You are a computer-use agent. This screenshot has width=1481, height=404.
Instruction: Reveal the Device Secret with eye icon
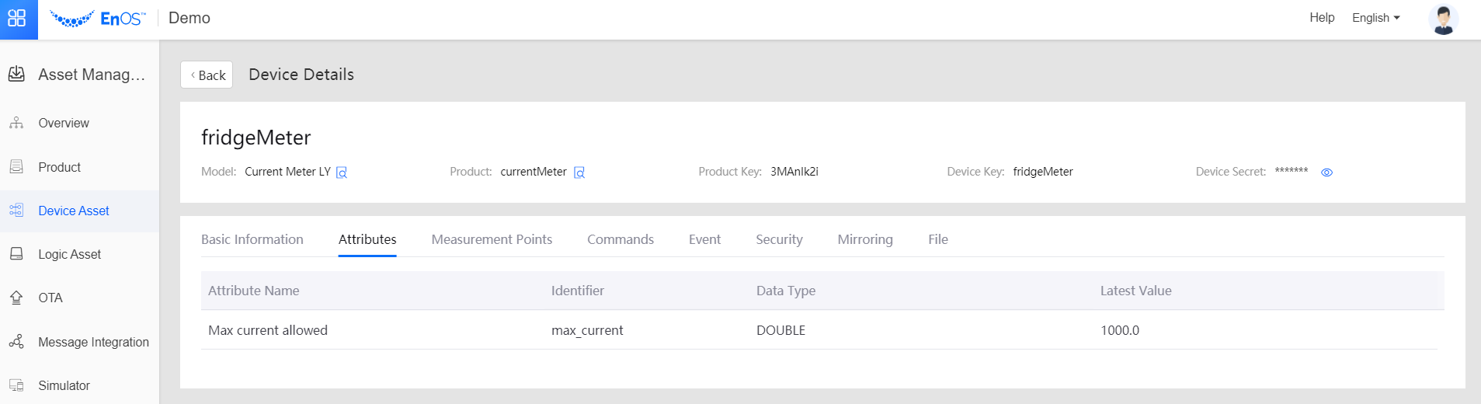(1326, 172)
